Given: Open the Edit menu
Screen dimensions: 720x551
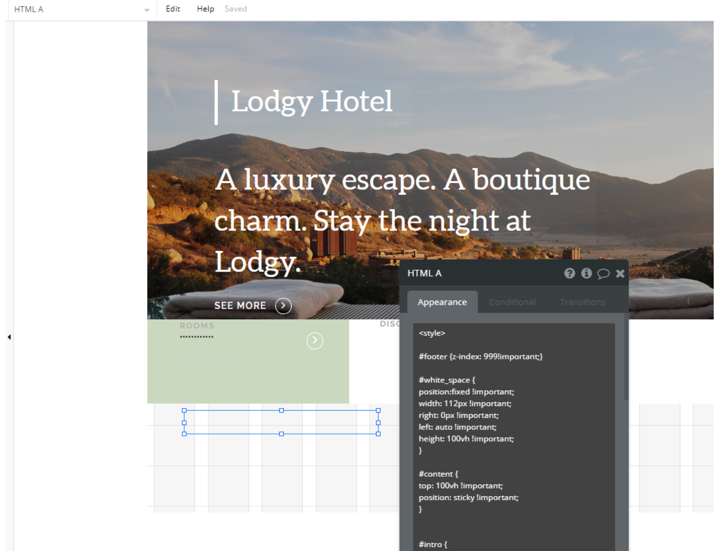Looking at the screenshot, I should 173,9.
